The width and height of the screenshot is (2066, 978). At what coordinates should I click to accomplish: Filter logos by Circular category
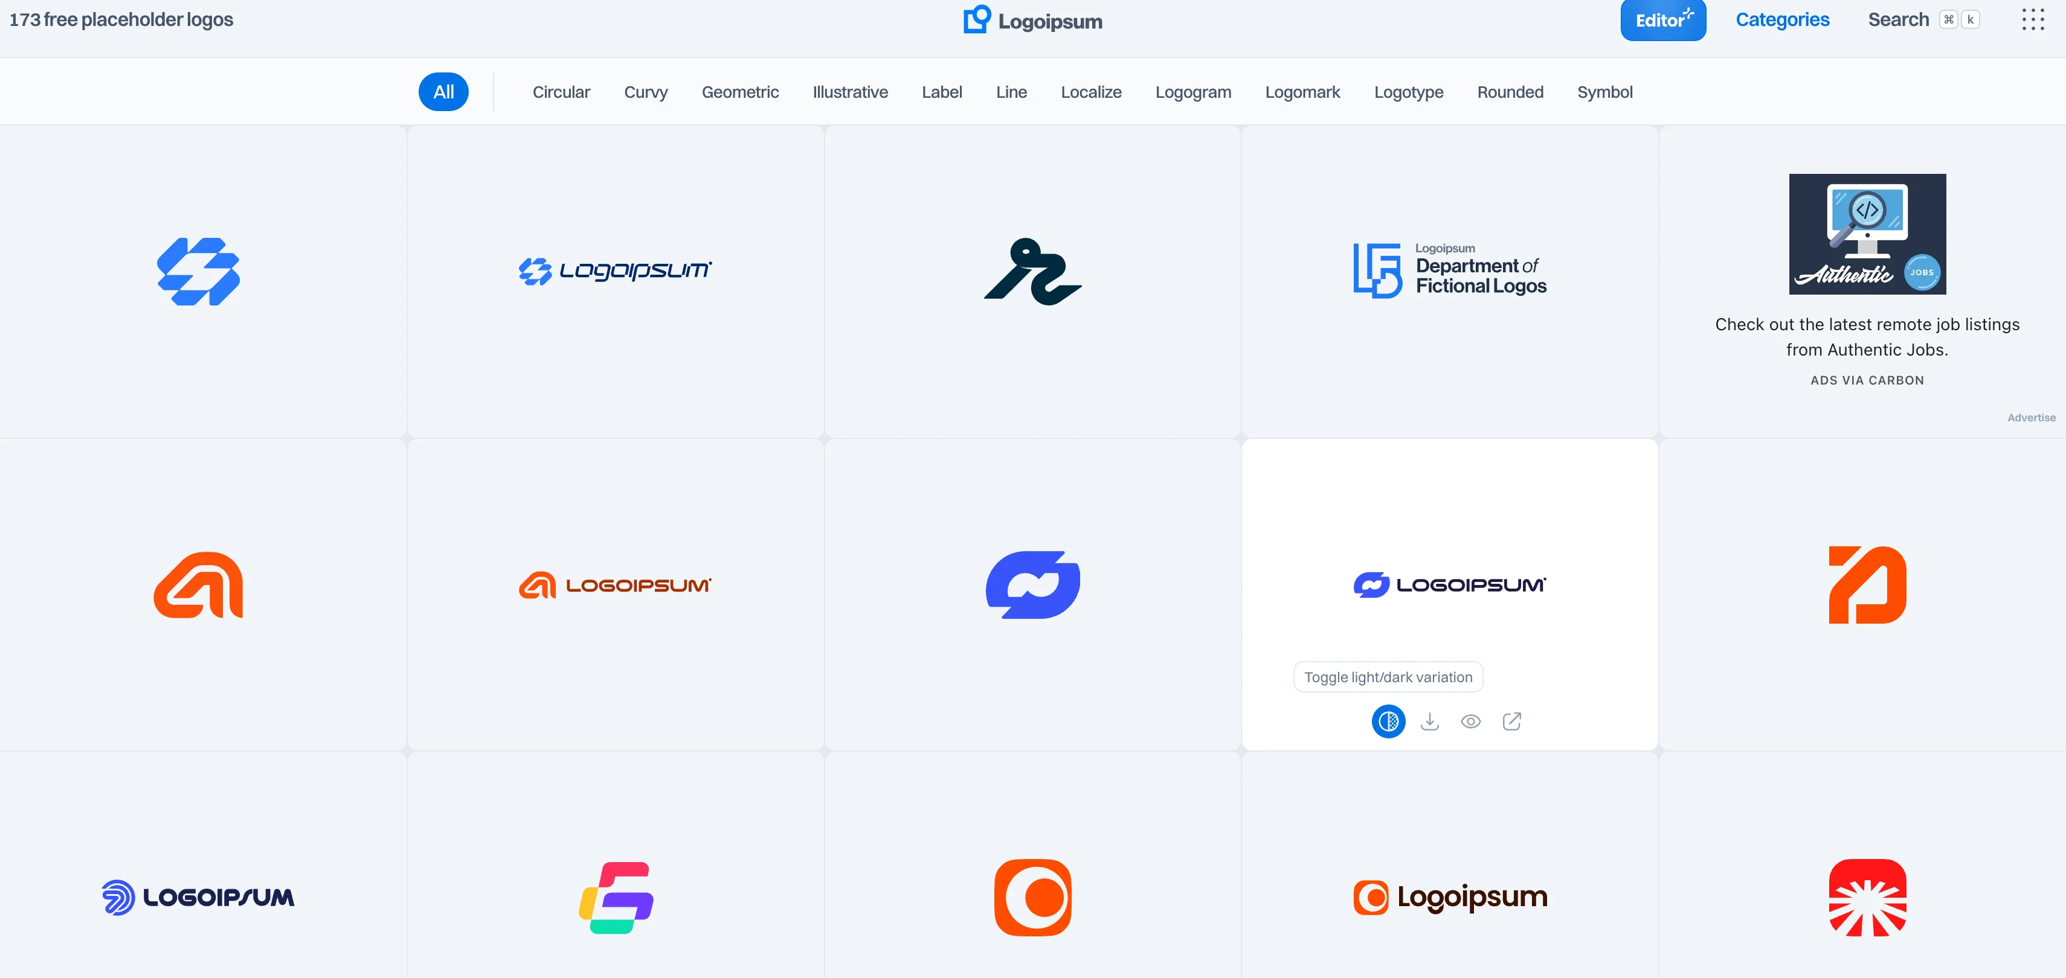tap(561, 92)
